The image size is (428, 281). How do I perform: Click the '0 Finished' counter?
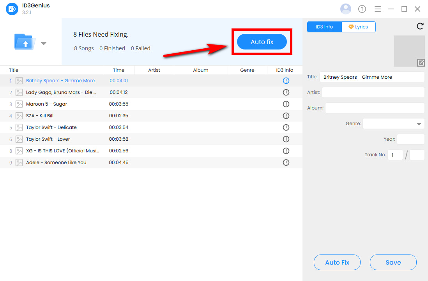click(x=112, y=48)
